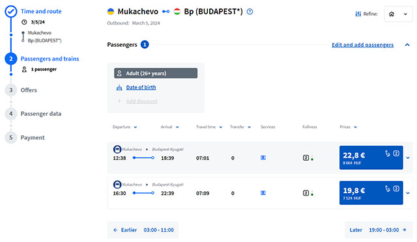The height and width of the screenshot is (242, 417).
Task: Click the completed Time and route checkmark circle
Action: [x=11, y=12]
